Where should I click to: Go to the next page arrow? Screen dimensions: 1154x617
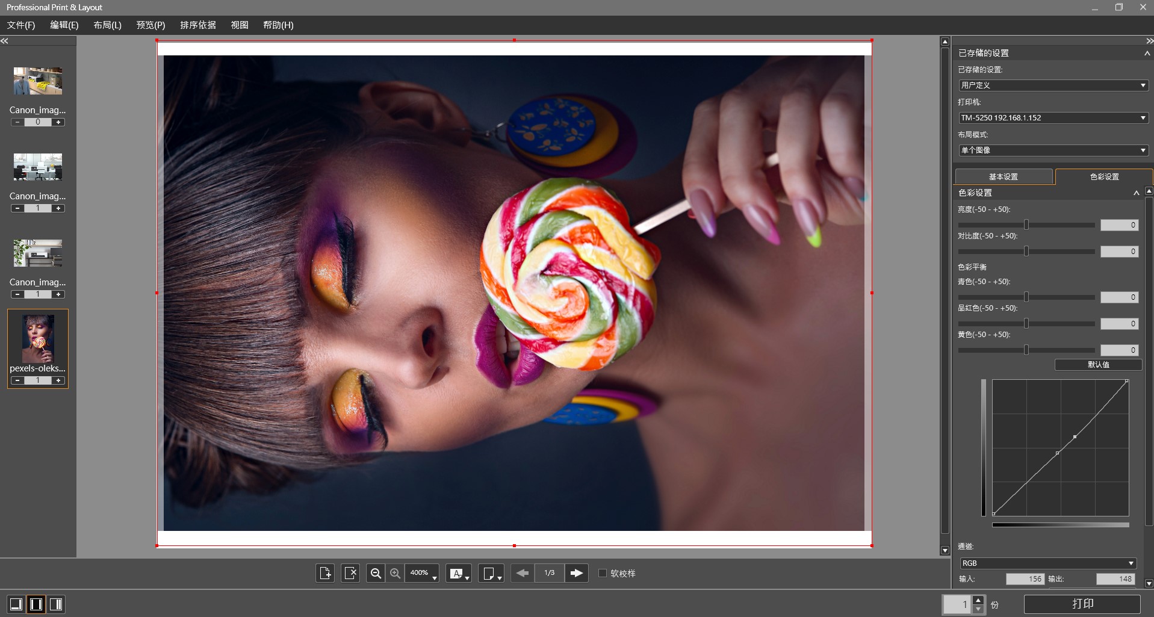click(576, 573)
